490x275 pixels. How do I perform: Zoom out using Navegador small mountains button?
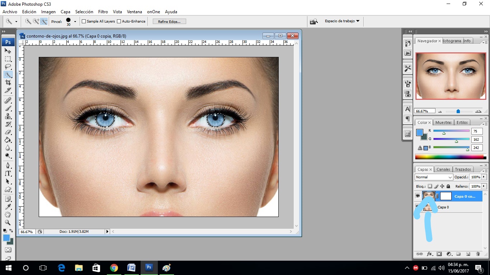[x=440, y=111]
